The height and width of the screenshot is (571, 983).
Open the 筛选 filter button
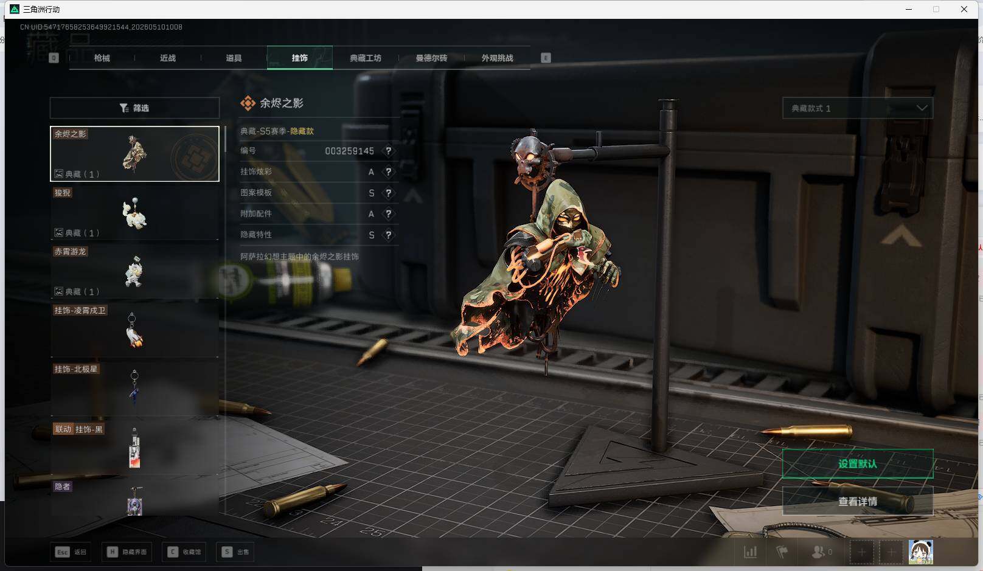[134, 108]
